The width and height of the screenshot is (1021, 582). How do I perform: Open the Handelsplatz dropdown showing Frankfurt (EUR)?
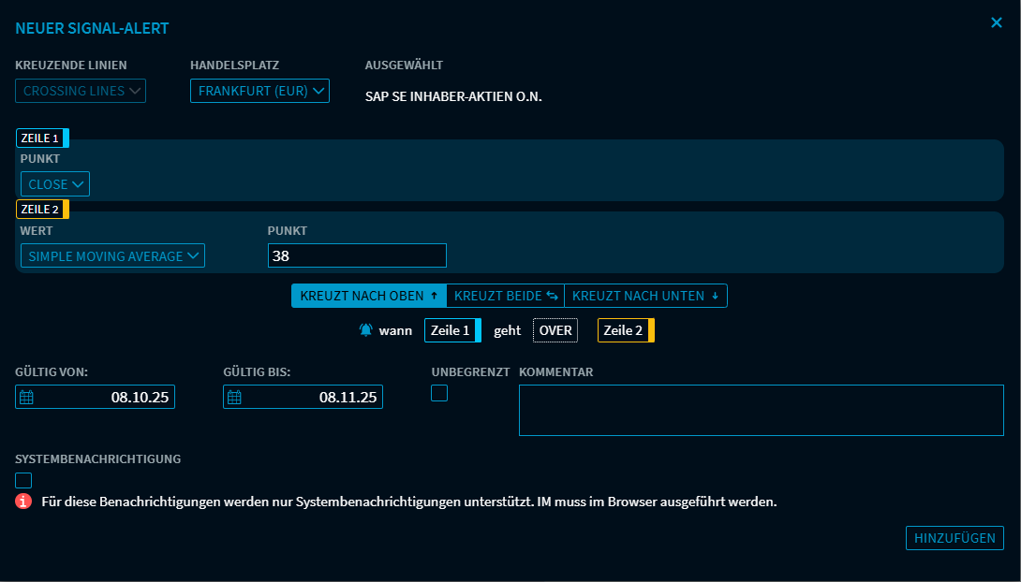point(259,91)
